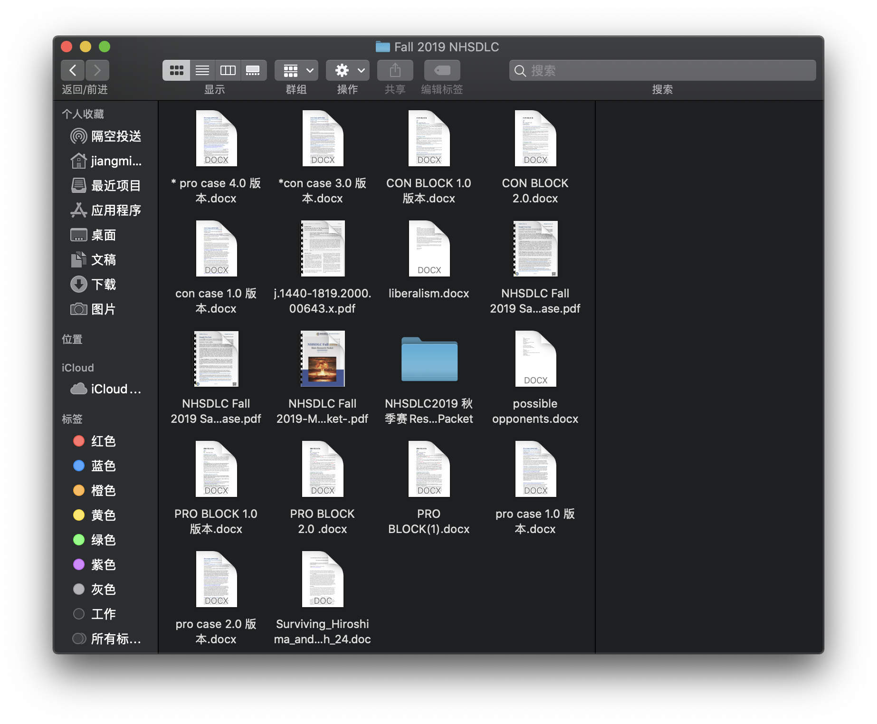Switch to icon view
Image resolution: width=877 pixels, height=724 pixels.
coord(176,70)
